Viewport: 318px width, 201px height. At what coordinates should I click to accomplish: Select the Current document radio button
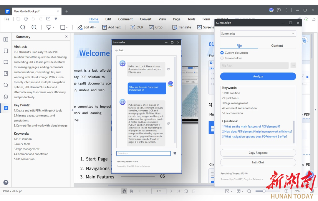tap(222, 53)
